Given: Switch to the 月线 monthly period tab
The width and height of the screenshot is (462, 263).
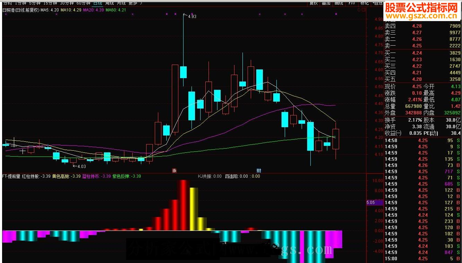Looking at the screenshot, I should point(121,3).
